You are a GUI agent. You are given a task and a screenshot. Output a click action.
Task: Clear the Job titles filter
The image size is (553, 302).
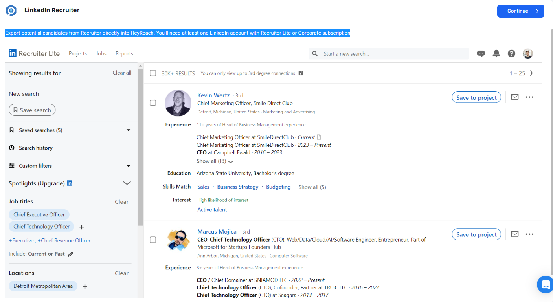click(x=121, y=202)
